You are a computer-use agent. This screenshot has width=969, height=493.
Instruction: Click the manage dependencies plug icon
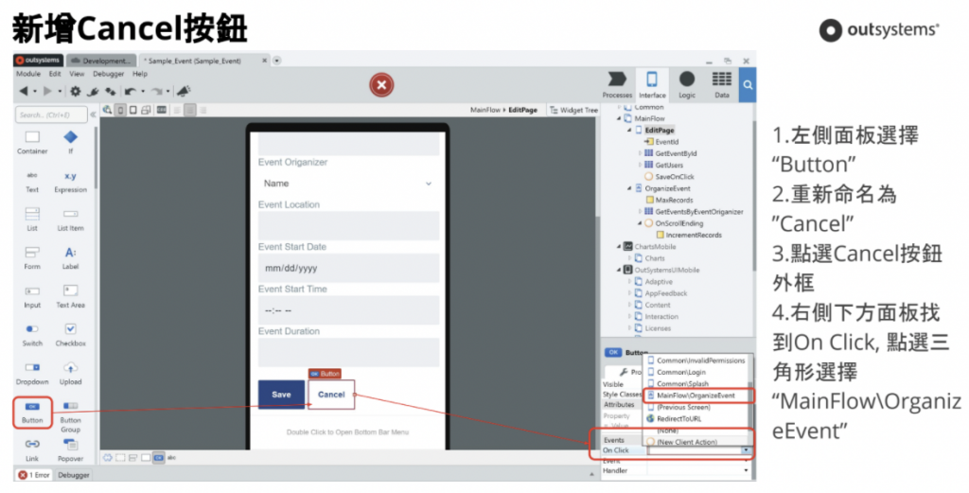[93, 92]
